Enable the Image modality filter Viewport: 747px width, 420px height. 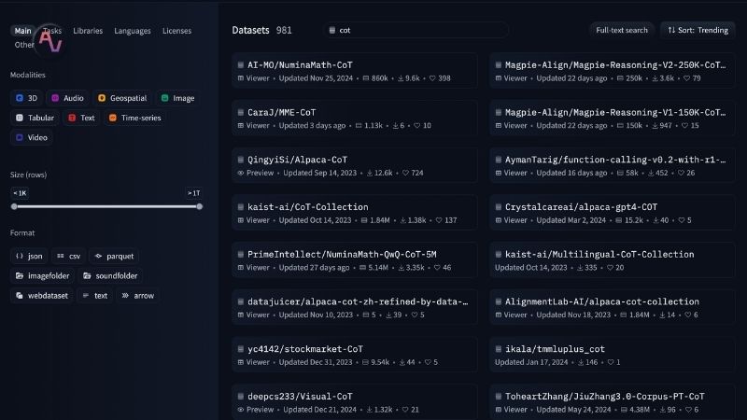177,98
